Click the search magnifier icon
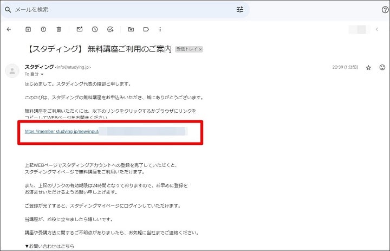The width and height of the screenshot is (390, 251). pyautogui.click(x=8, y=10)
